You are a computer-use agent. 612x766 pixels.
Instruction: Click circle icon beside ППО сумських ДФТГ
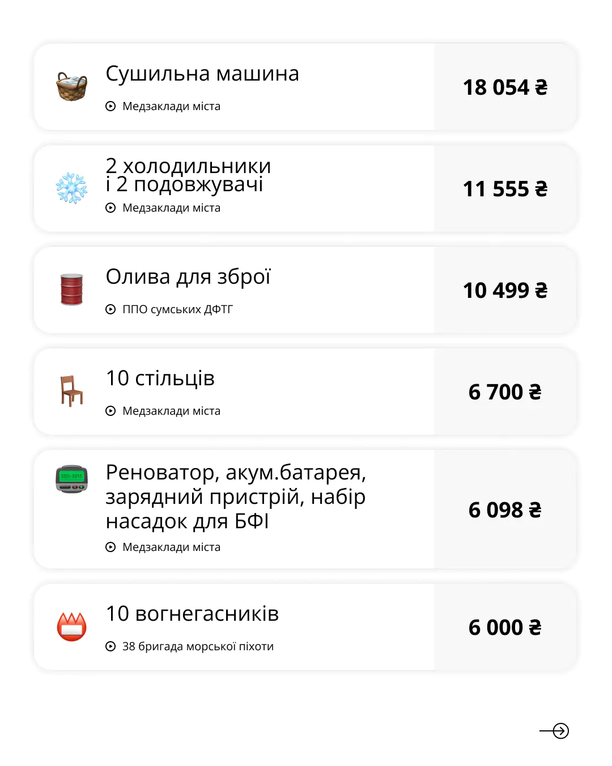110,309
